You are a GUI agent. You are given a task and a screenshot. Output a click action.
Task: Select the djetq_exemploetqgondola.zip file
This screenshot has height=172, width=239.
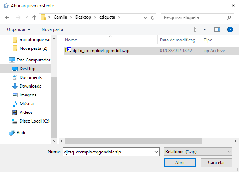pyautogui.click(x=101, y=51)
